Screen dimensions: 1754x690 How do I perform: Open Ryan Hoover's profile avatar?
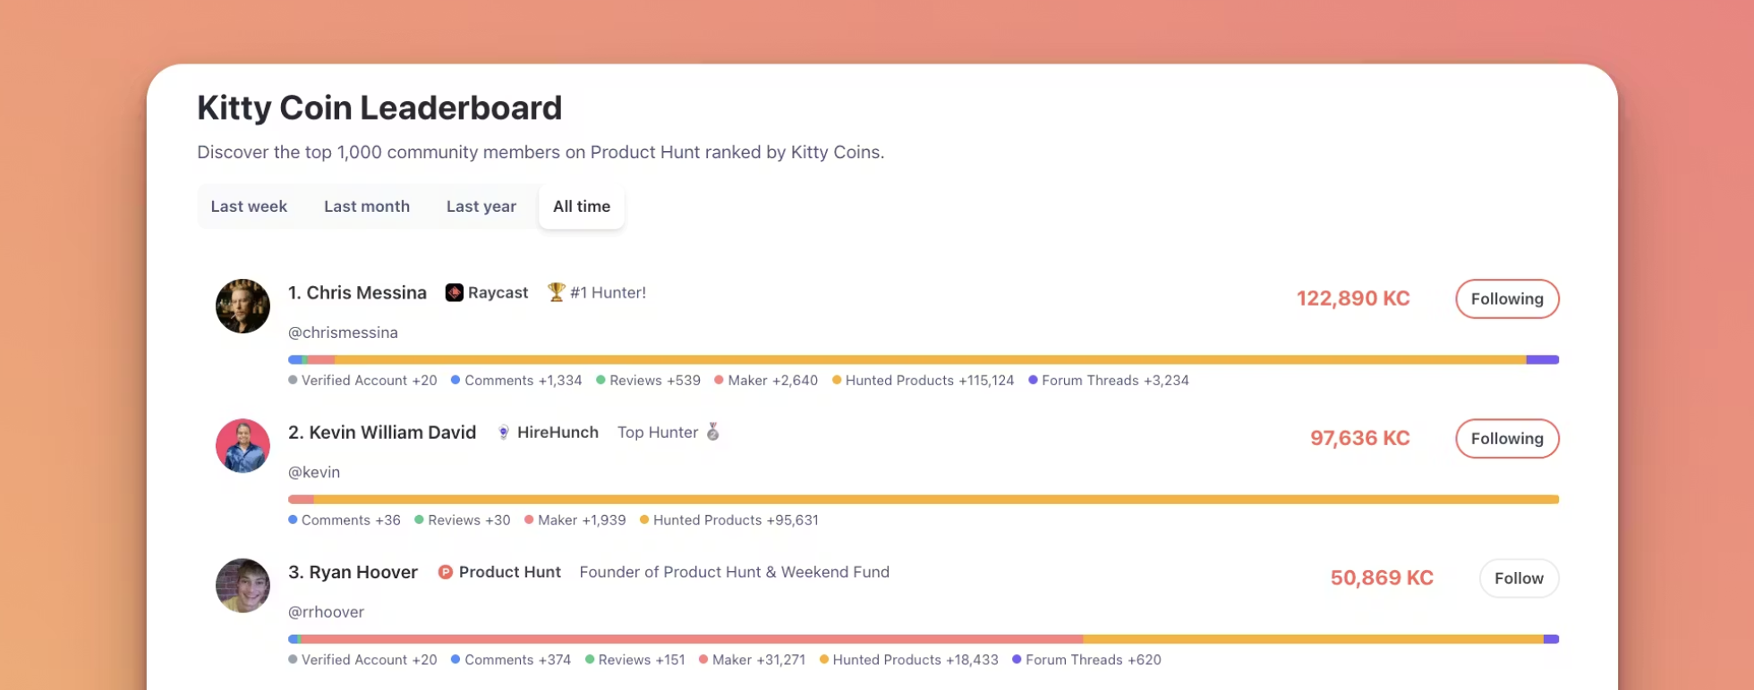coord(243,585)
